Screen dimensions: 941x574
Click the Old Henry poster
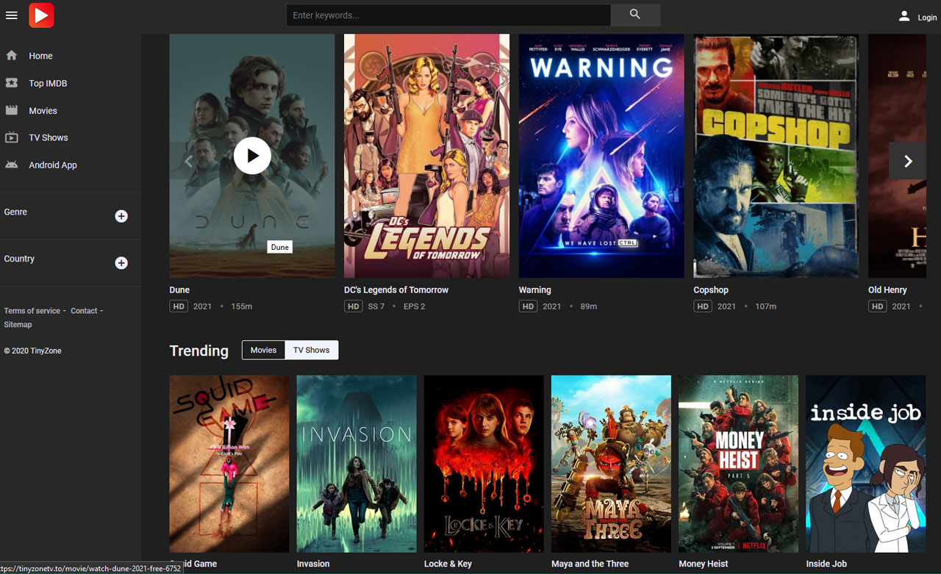click(x=897, y=156)
